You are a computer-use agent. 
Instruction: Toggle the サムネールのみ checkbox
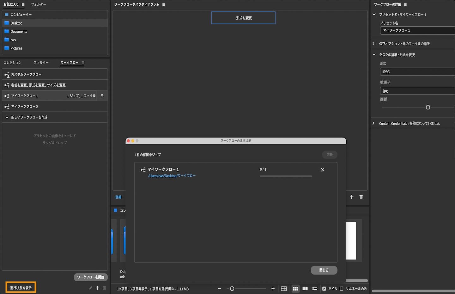(341, 289)
